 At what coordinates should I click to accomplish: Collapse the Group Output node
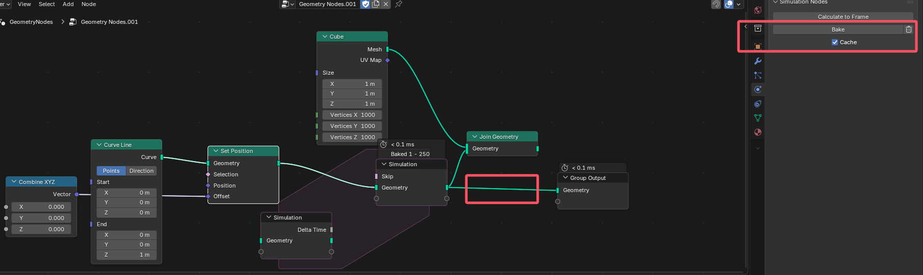(565, 178)
